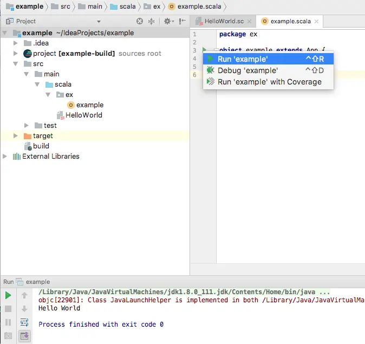
Task: Choose Run 'example' with Coverage
Action: [x=268, y=82]
